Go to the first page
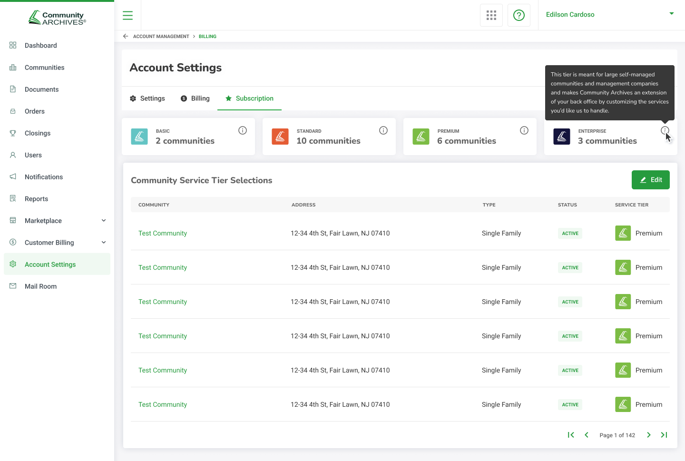The width and height of the screenshot is (685, 461). click(571, 435)
